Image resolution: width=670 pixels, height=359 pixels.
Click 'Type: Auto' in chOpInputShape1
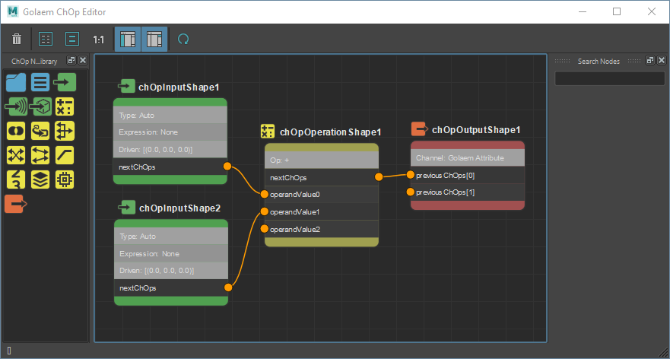click(x=170, y=115)
